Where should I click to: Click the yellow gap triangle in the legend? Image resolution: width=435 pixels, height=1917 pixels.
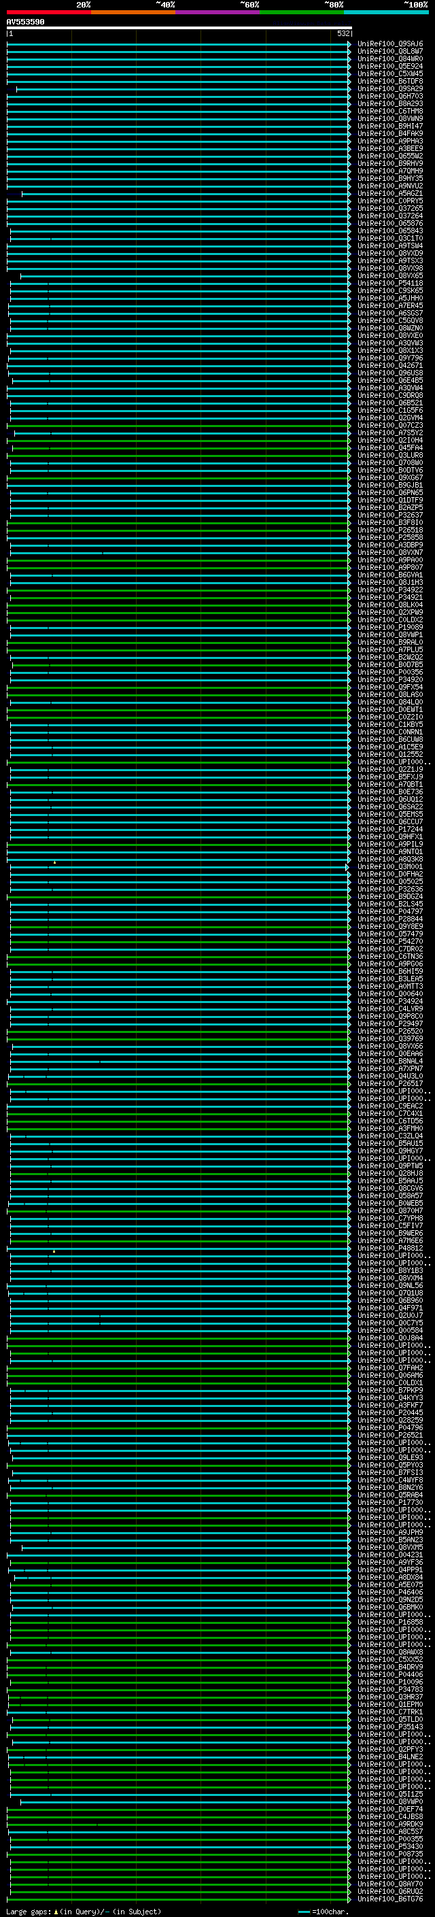click(56, 1911)
